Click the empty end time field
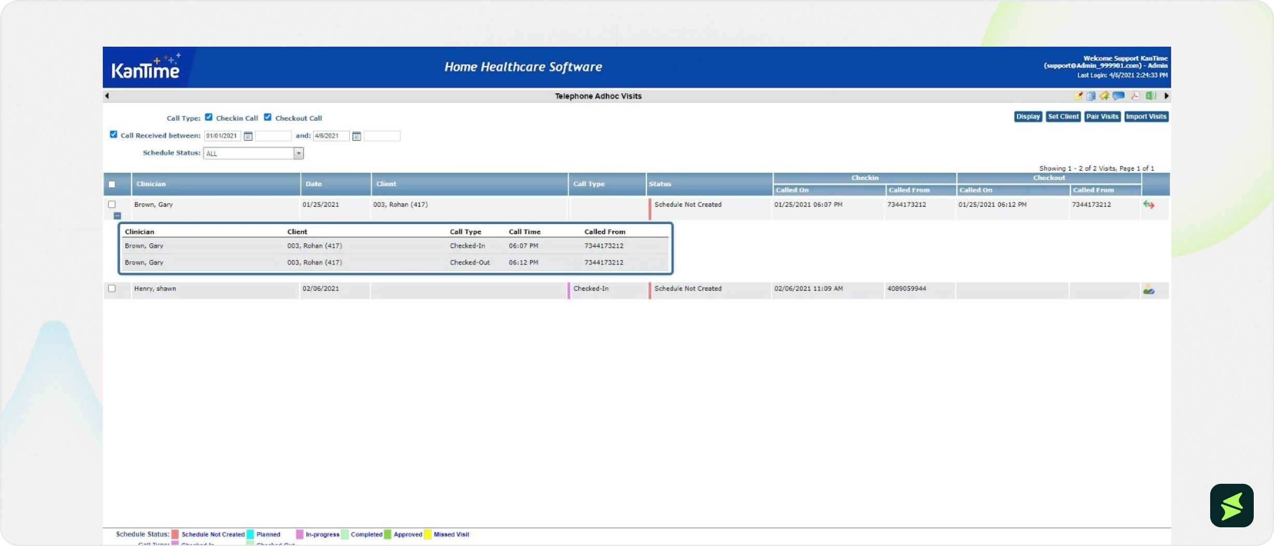Viewport: 1274px width, 546px height. [382, 136]
